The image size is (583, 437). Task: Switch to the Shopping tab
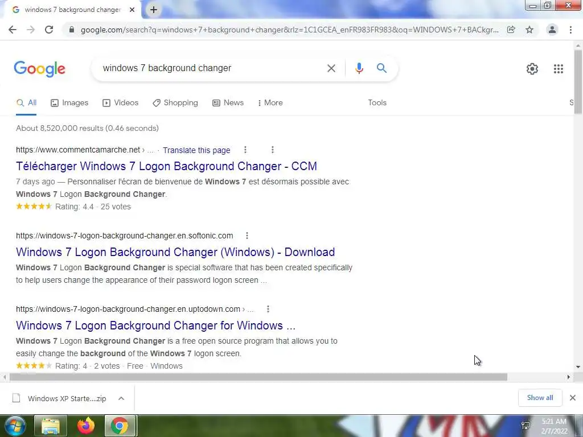coord(175,103)
